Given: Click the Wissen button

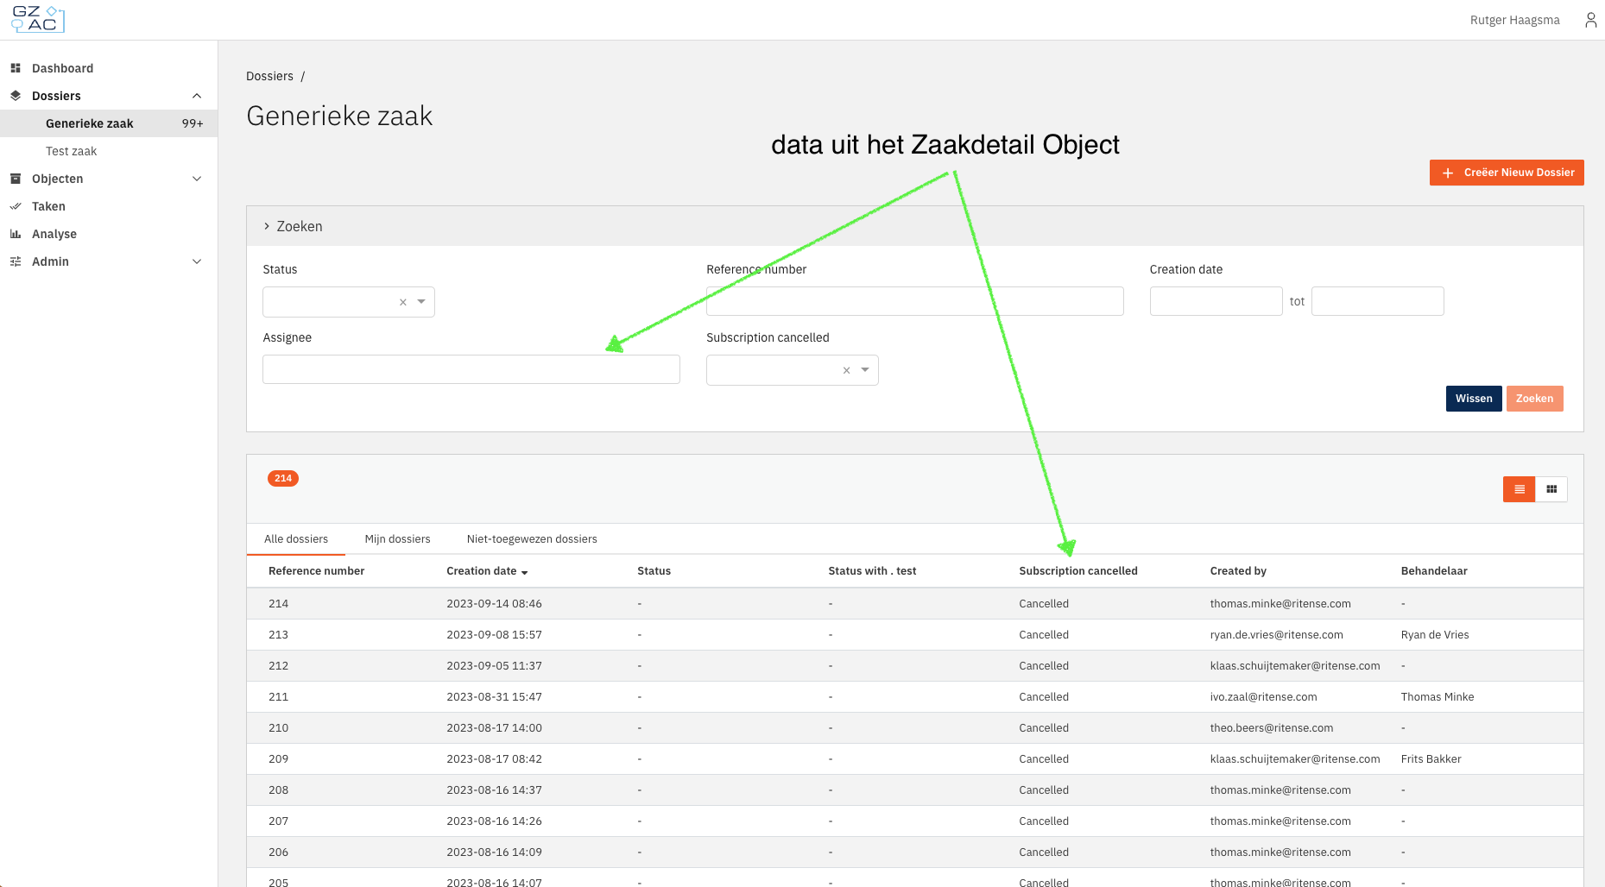Looking at the screenshot, I should (x=1474, y=399).
